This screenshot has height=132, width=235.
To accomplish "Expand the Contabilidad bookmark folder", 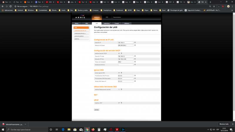I will pos(42,10).
